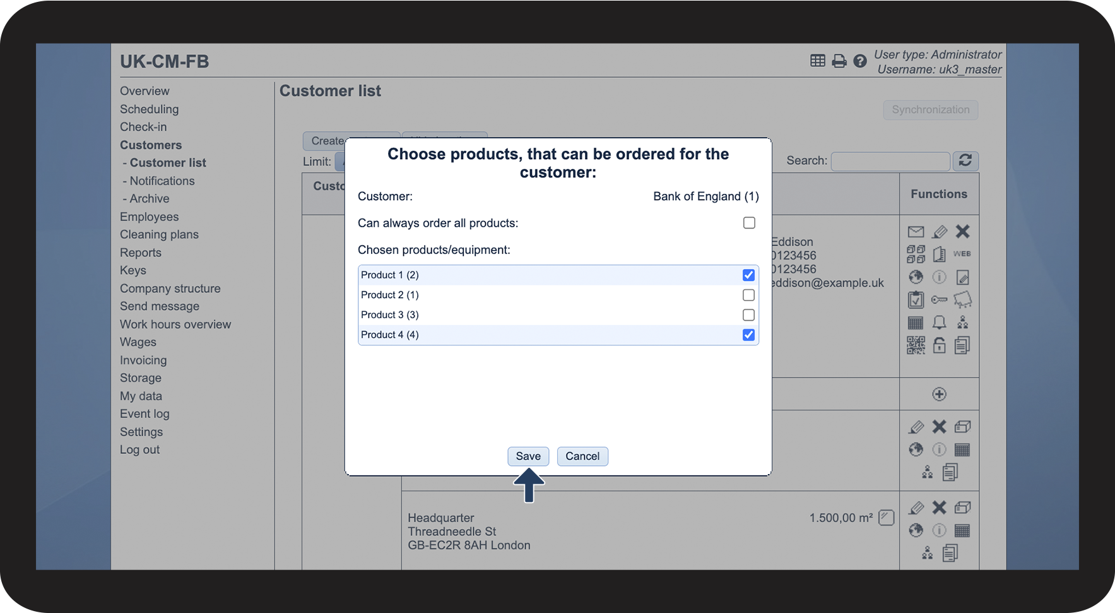Screen dimensions: 1115x613
Task: Click the refresh icon beside Search
Action: tap(965, 161)
